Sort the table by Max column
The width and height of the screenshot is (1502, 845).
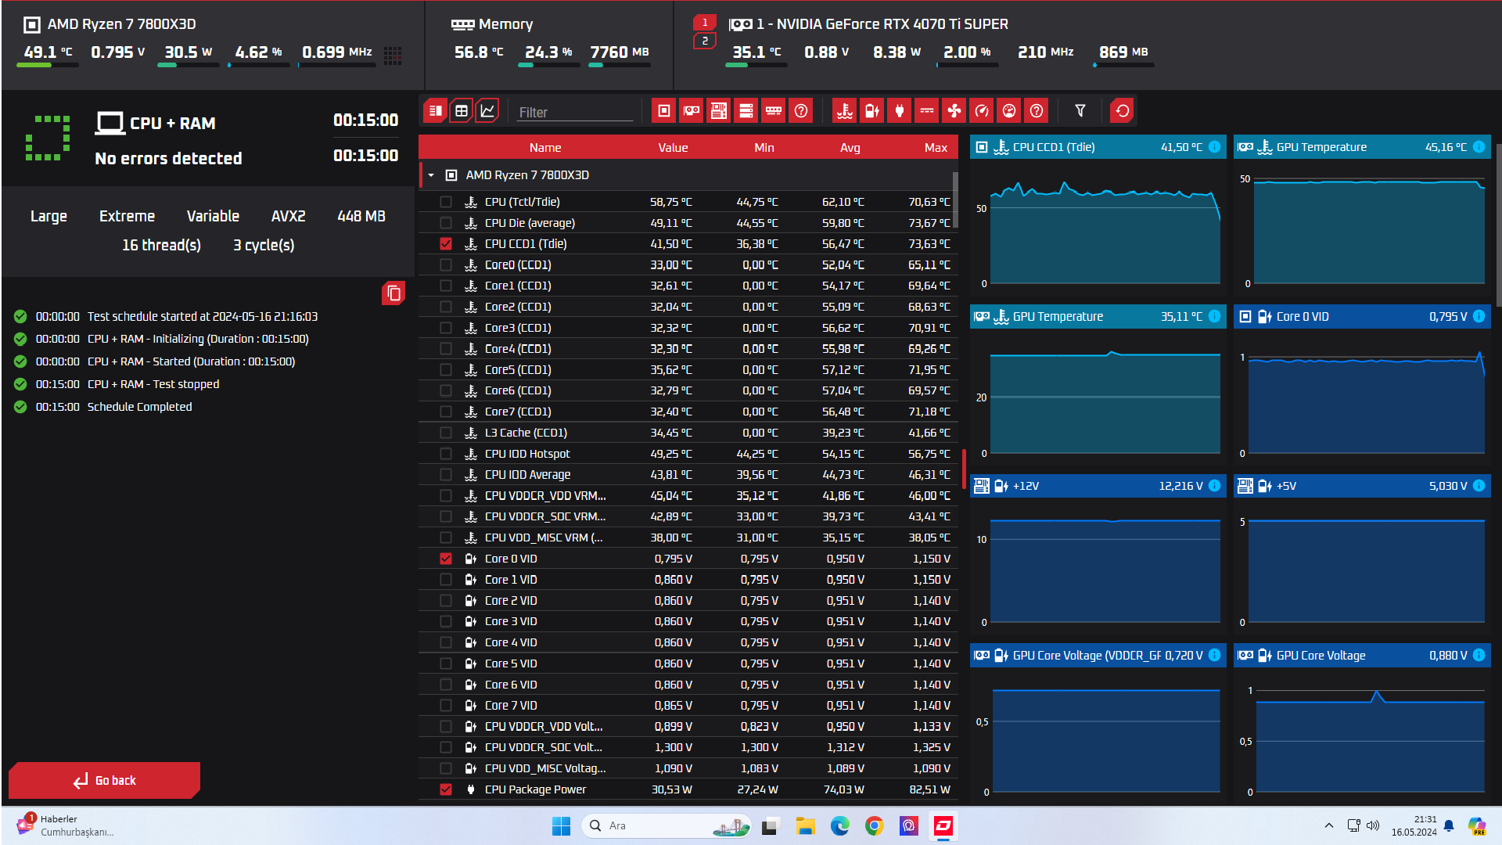[x=935, y=148]
